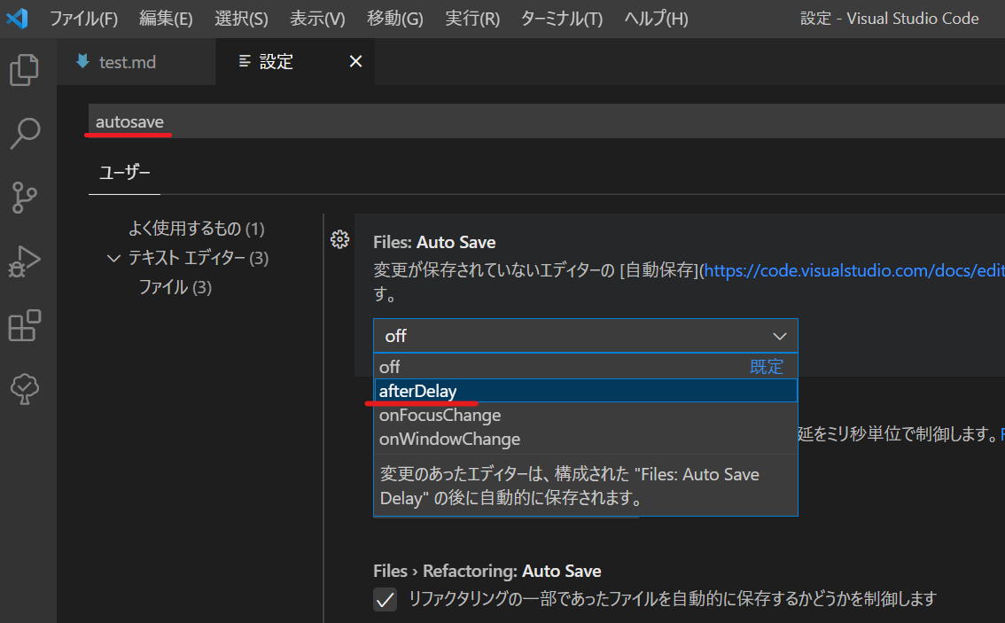Open the 移動(G) menu
The width and height of the screenshot is (1005, 623).
[395, 19]
